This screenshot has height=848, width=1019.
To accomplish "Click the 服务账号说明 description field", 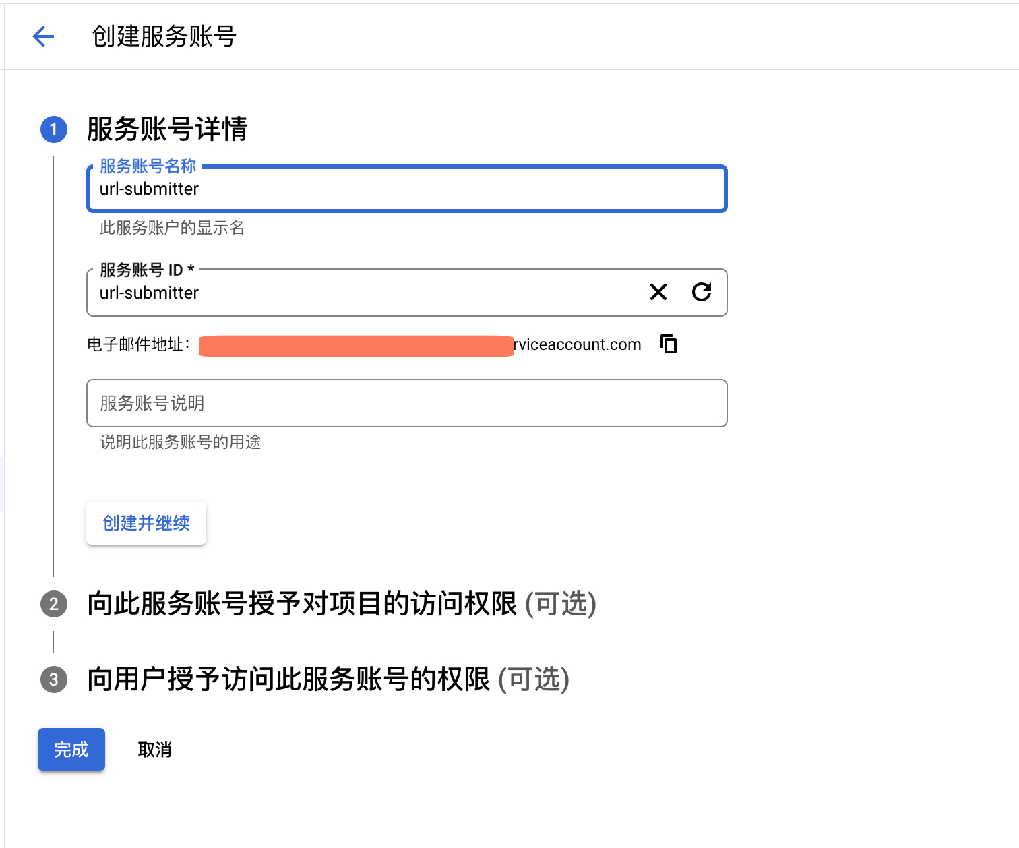I will click(406, 403).
